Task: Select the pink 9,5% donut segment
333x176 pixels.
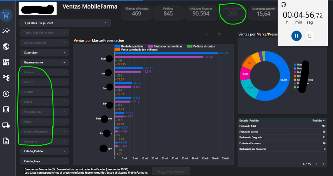Action: click(x=245, y=74)
